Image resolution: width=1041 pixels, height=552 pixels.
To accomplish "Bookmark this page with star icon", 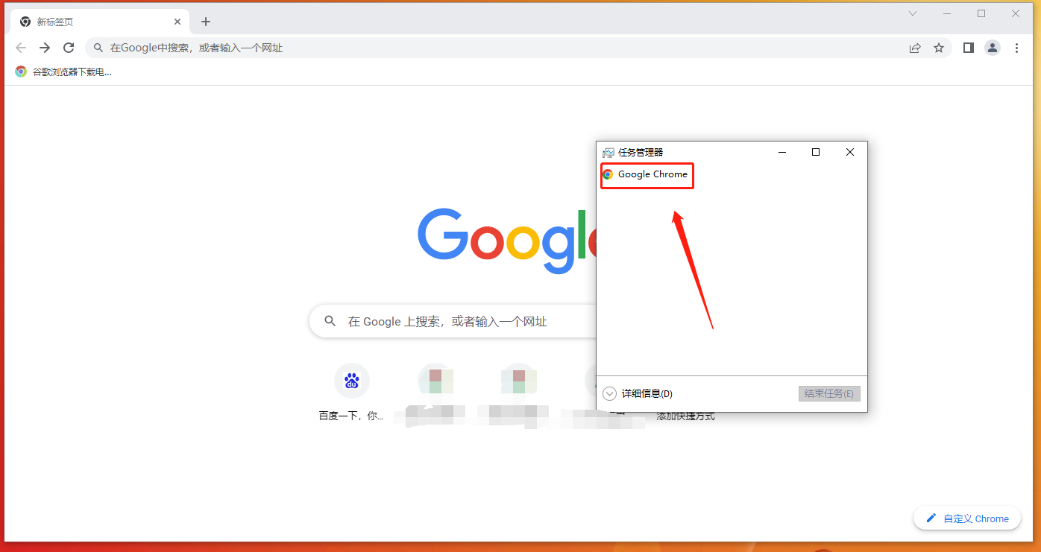I will pos(939,48).
